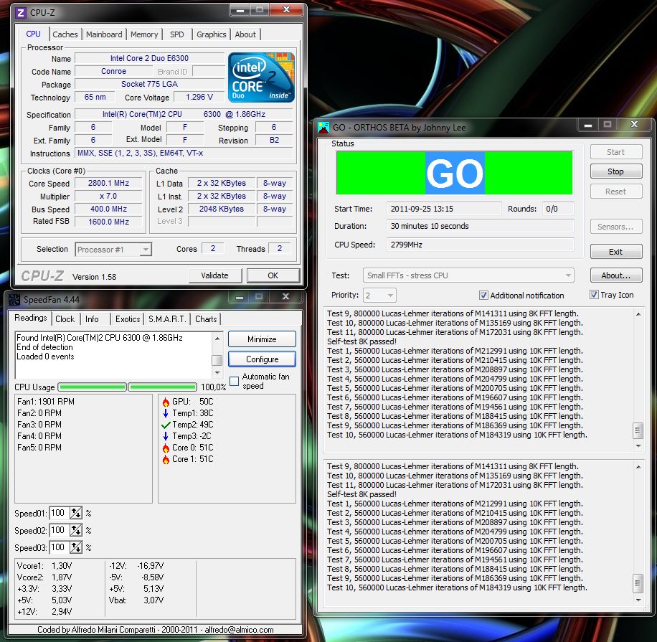Click the SpeedFan log scroll up arrow
Image resolution: width=657 pixels, height=642 pixels.
[217, 338]
